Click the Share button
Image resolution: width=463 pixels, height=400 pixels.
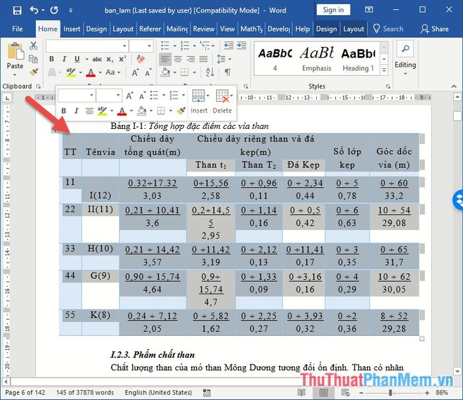click(435, 29)
